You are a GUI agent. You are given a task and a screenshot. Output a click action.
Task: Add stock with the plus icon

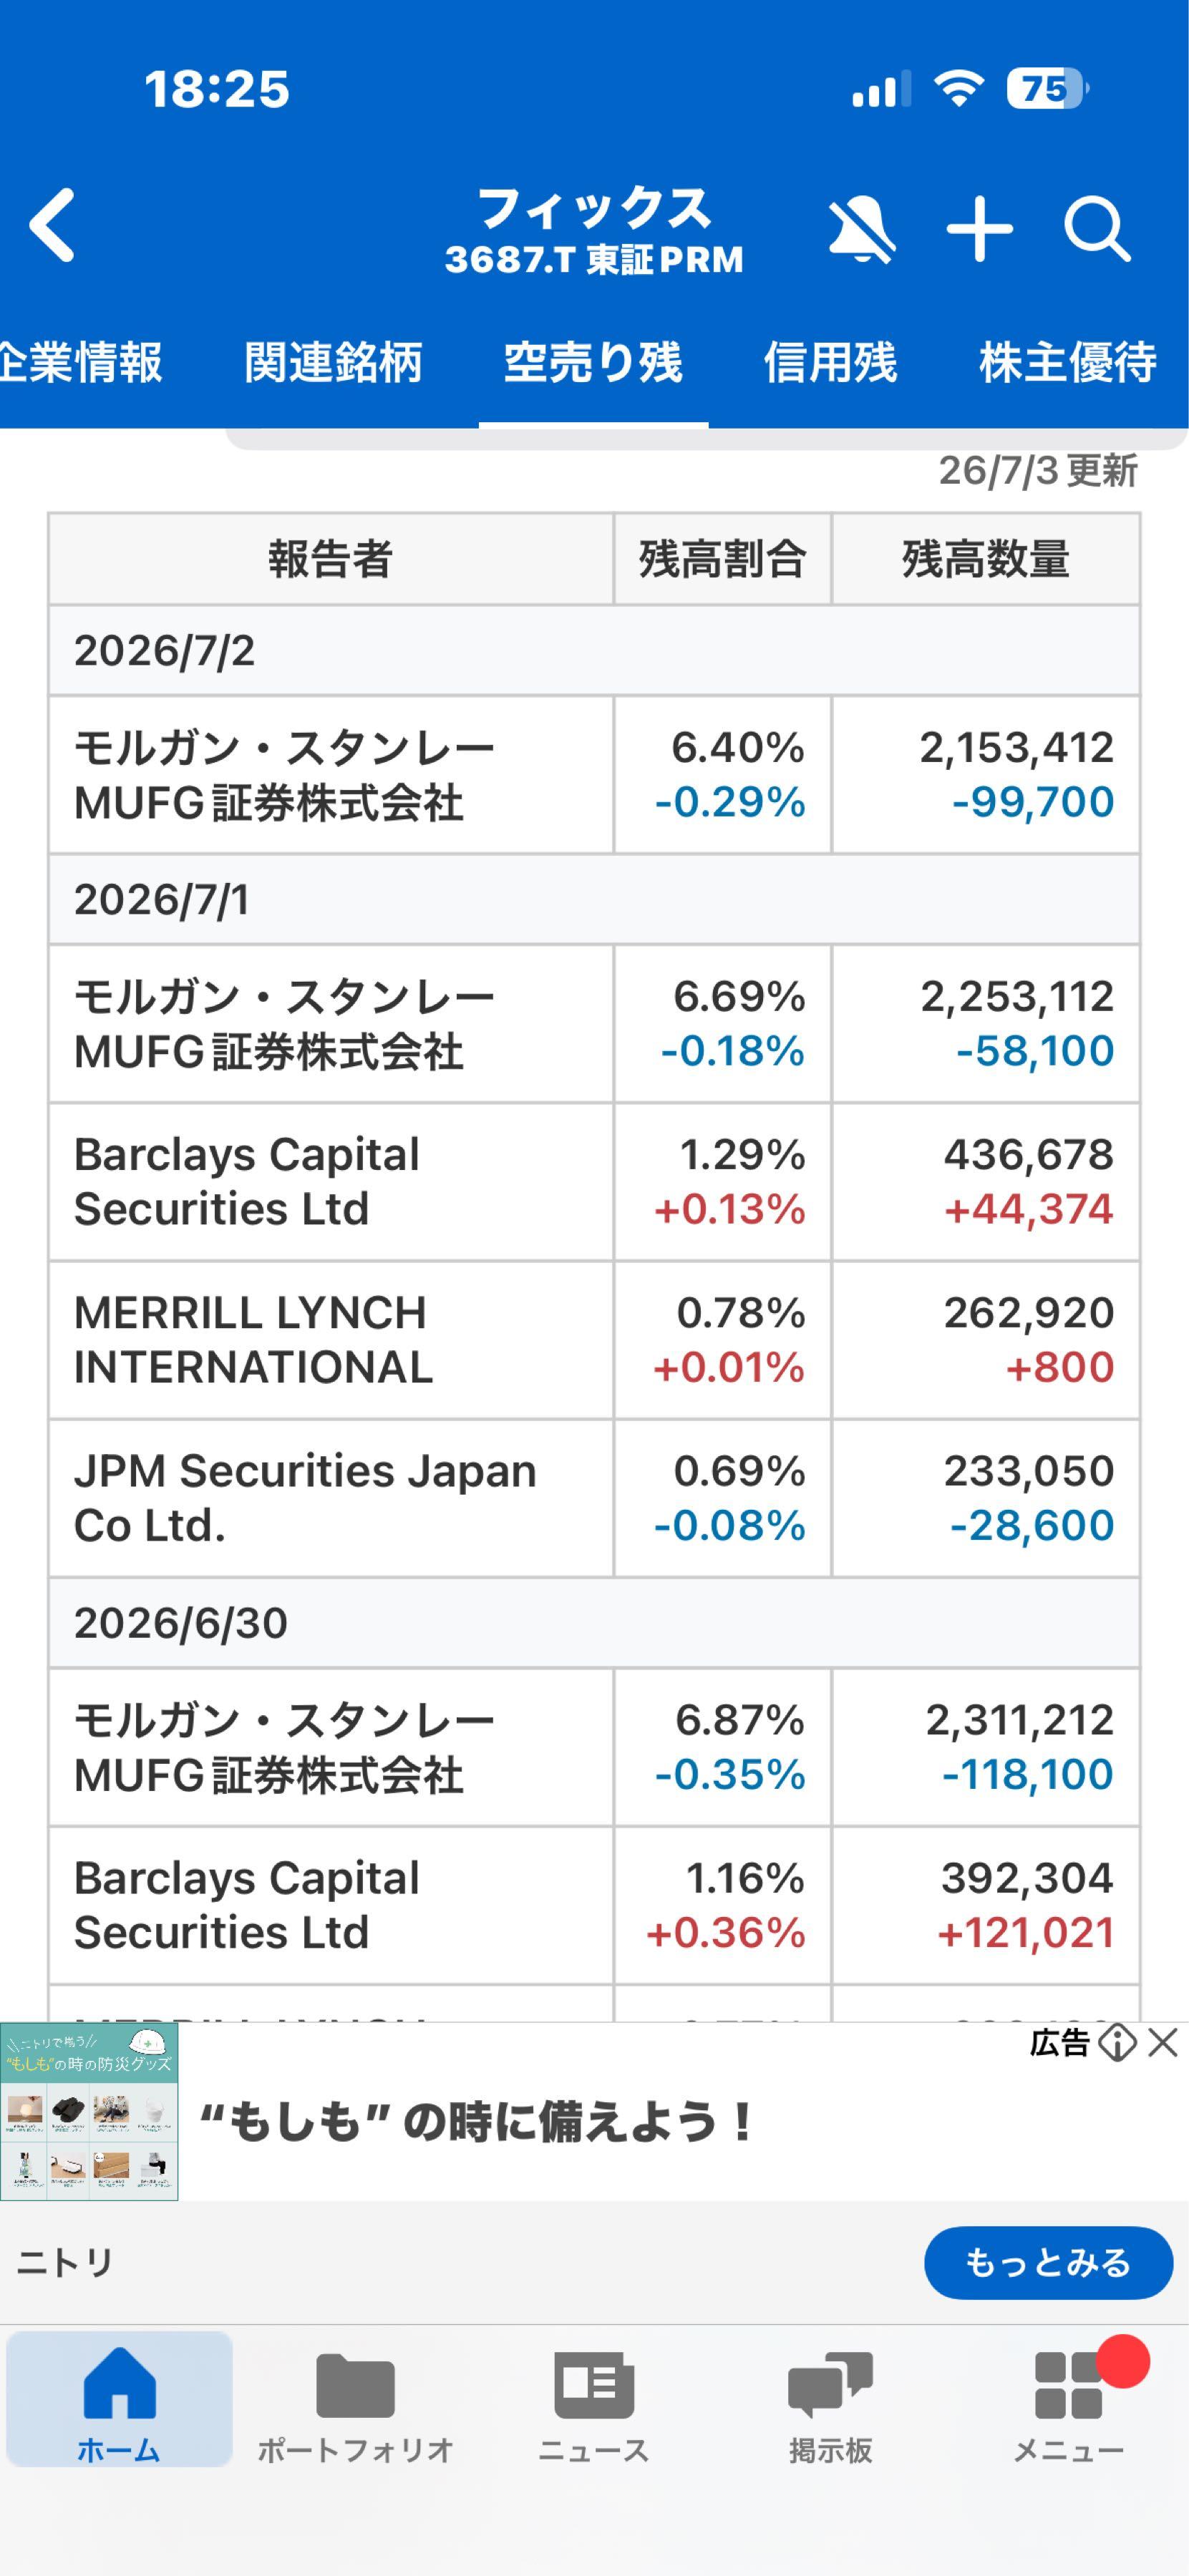pos(979,229)
